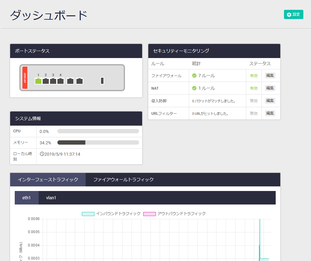Click the 0.0003 y-axis label
The width and height of the screenshot is (311, 261).
click(x=34, y=258)
